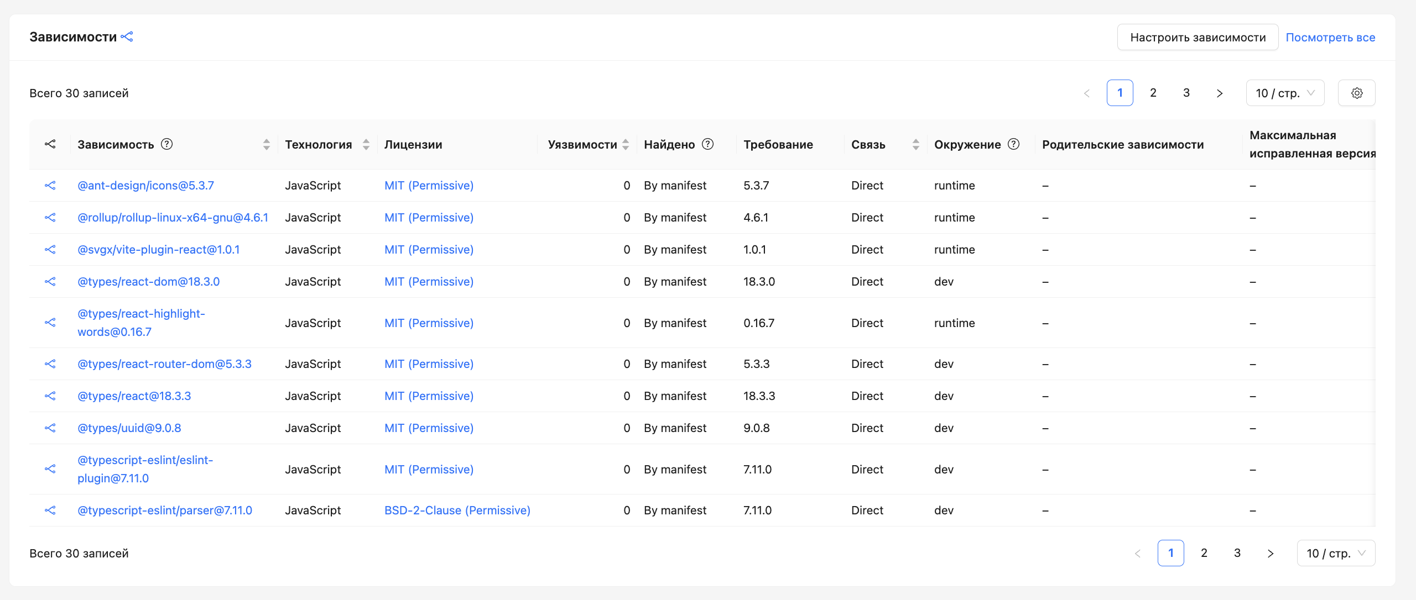1416x600 pixels.
Task: Open dependency graph for @types/react@18.3.3 row
Action: [50, 396]
